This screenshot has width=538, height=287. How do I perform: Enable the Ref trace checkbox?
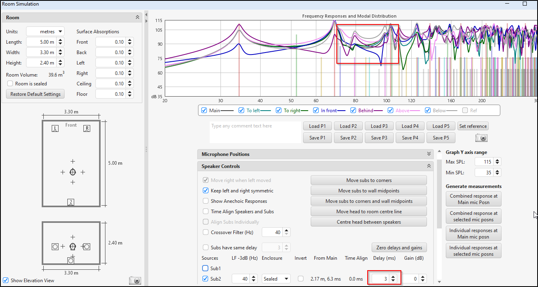point(465,110)
